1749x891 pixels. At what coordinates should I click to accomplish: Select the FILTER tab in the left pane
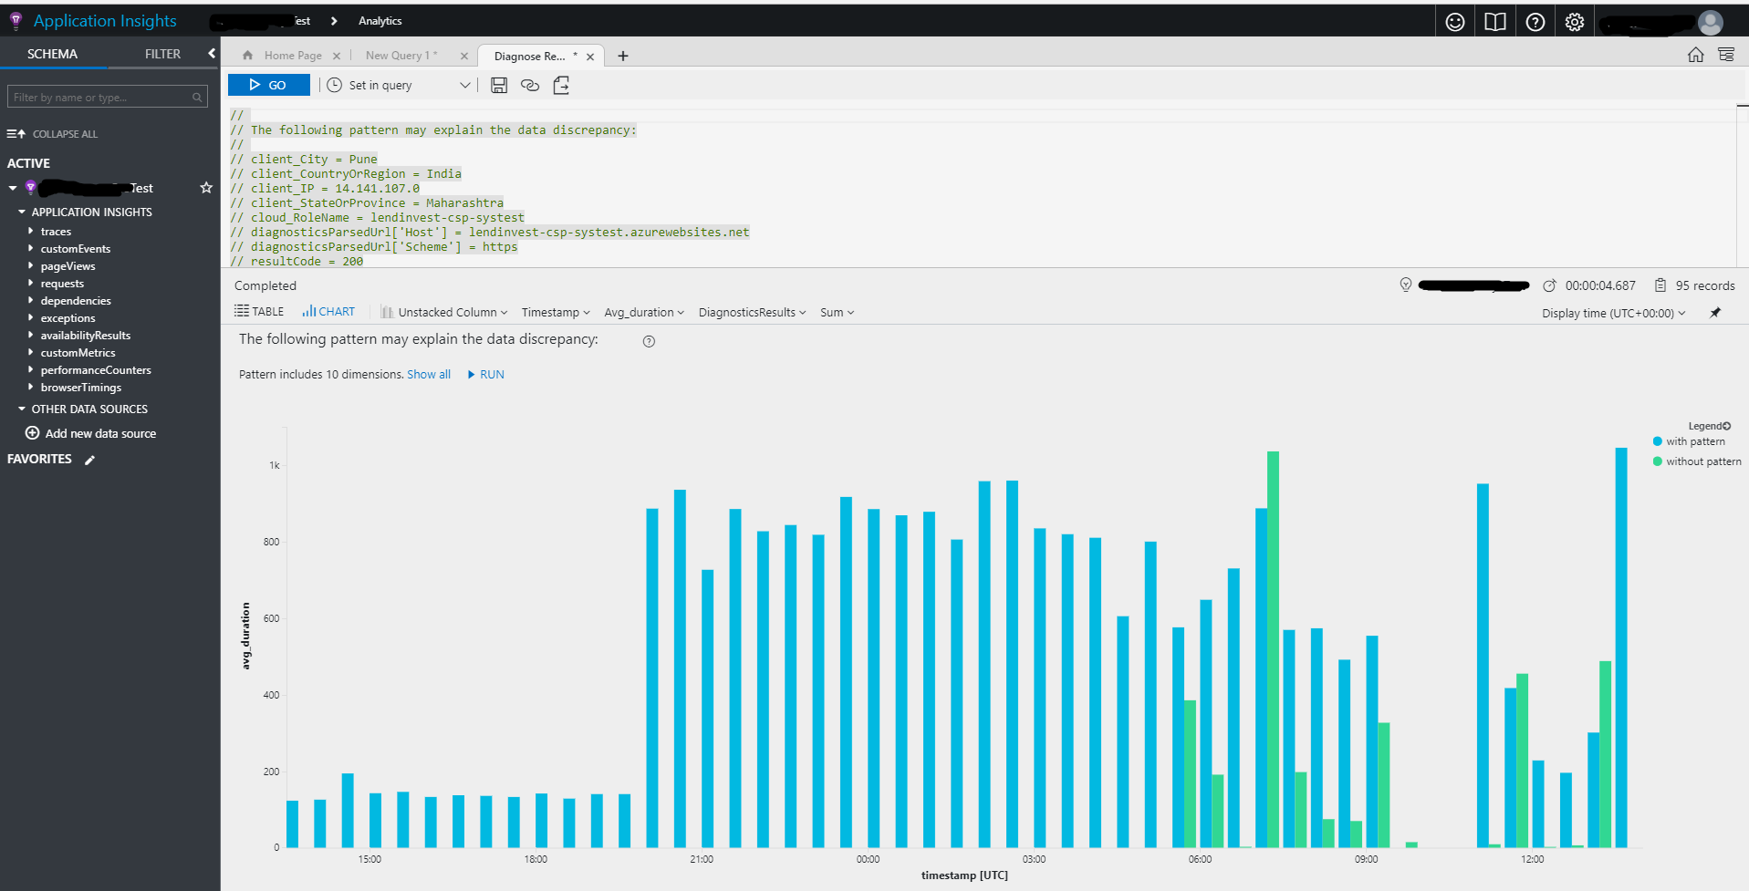[x=161, y=53]
